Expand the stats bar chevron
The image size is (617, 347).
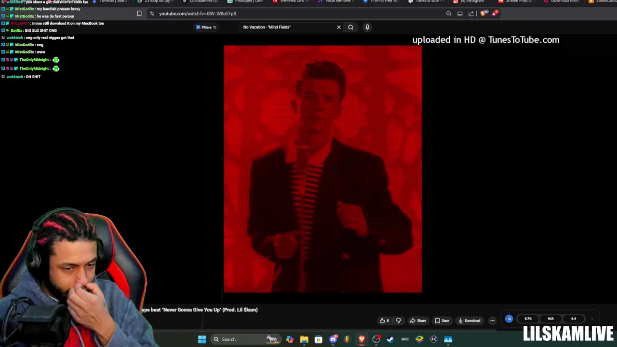(592, 319)
